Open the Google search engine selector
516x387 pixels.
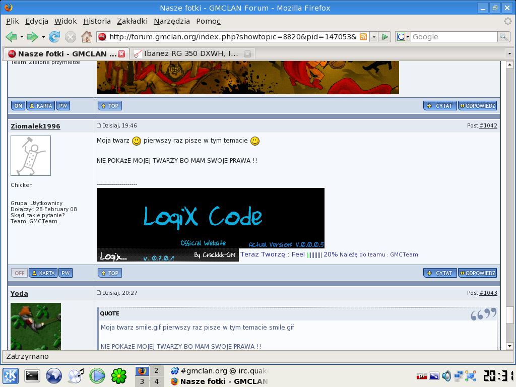(x=403, y=37)
